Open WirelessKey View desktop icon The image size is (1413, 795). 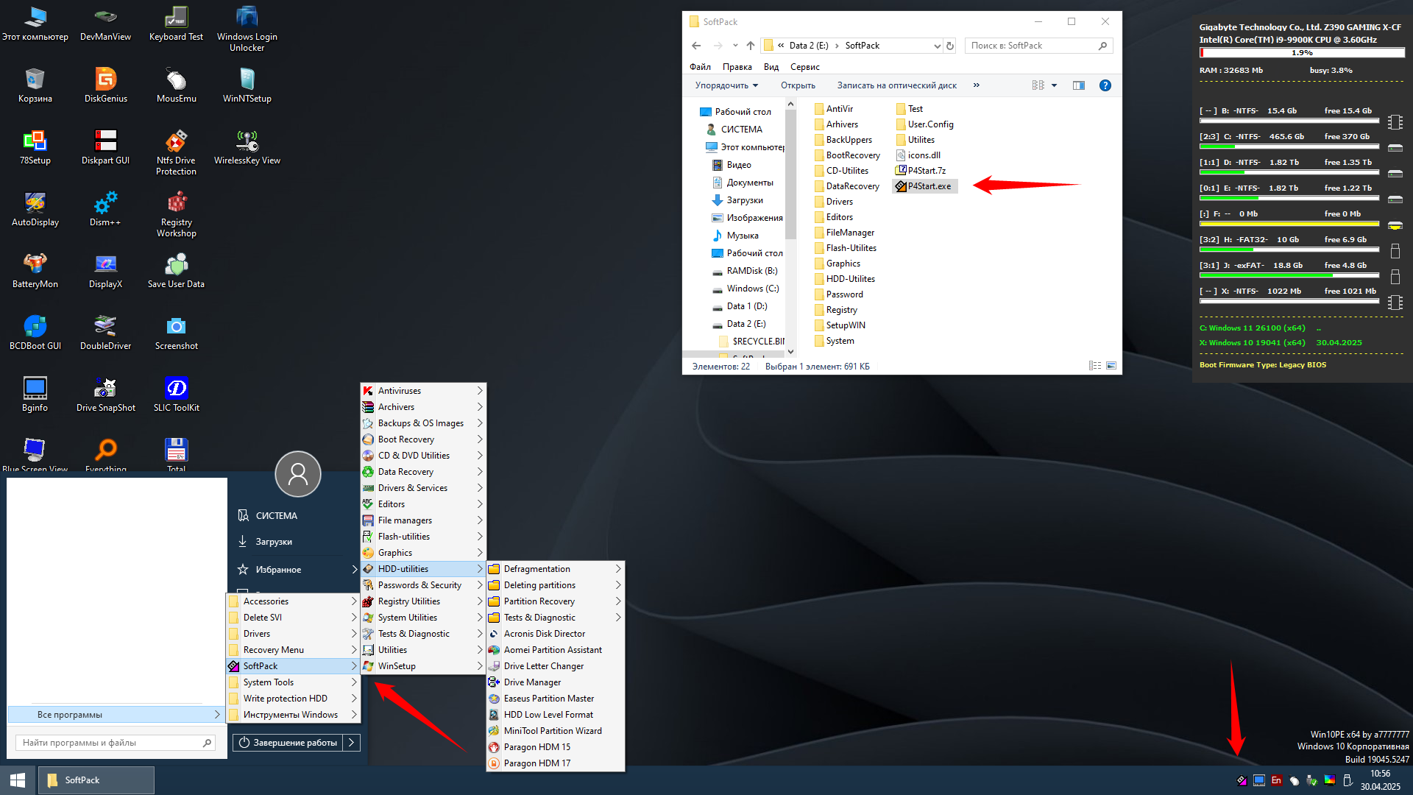(x=247, y=147)
